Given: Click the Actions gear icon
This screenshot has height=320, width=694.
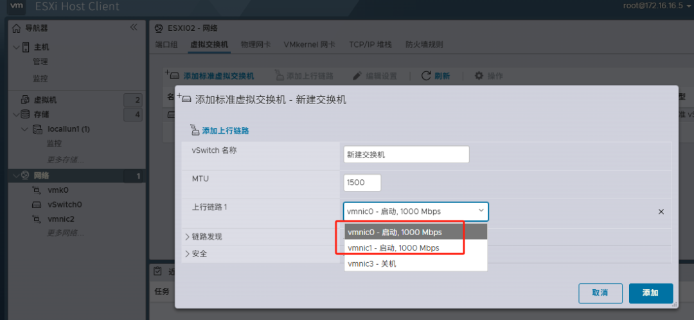Looking at the screenshot, I should [x=479, y=76].
